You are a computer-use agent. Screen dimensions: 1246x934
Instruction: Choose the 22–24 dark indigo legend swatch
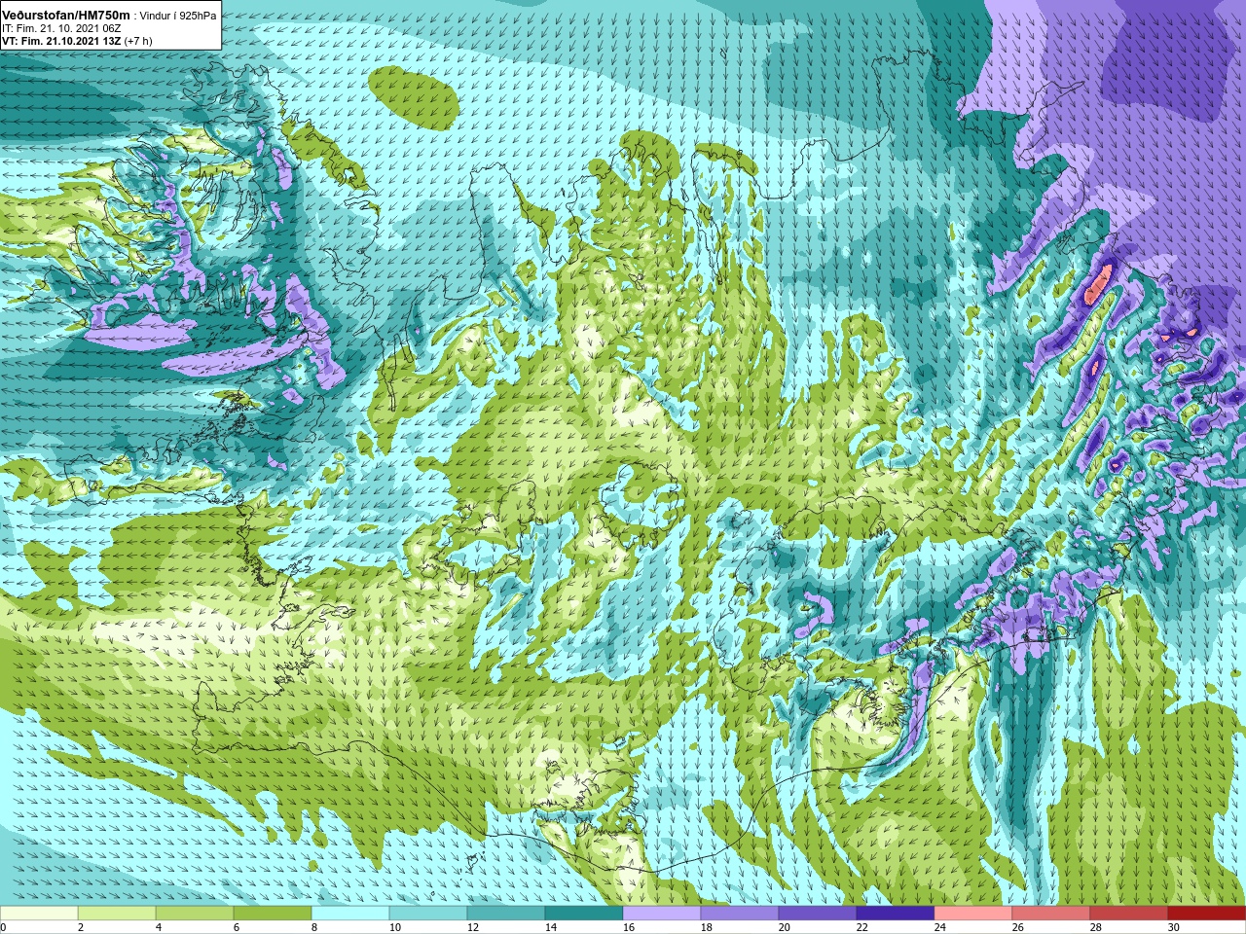click(x=896, y=914)
